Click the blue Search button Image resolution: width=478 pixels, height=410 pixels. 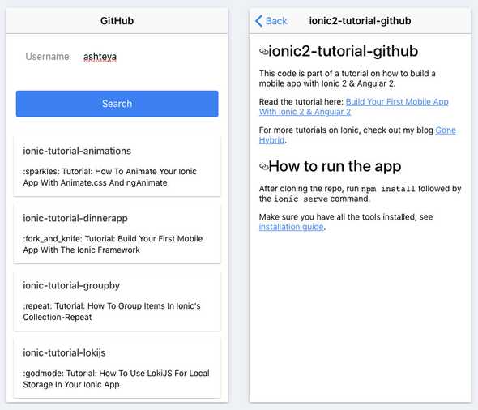pos(117,104)
